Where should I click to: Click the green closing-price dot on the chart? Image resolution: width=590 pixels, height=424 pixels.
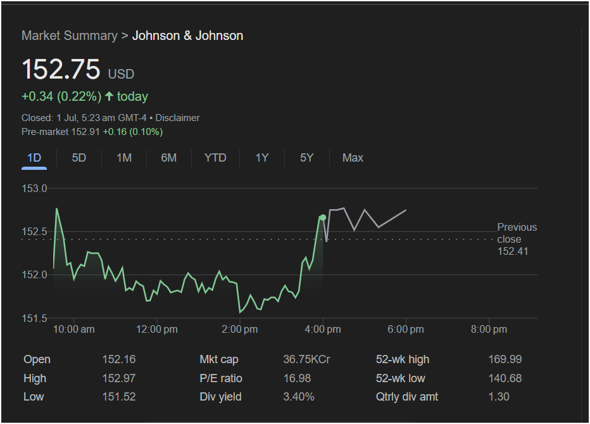(323, 217)
